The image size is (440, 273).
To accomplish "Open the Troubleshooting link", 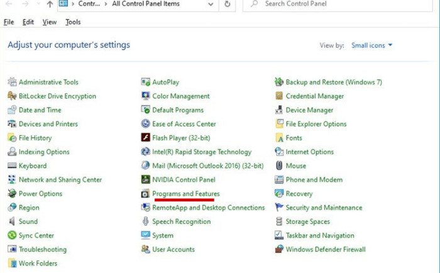I will 43,249.
